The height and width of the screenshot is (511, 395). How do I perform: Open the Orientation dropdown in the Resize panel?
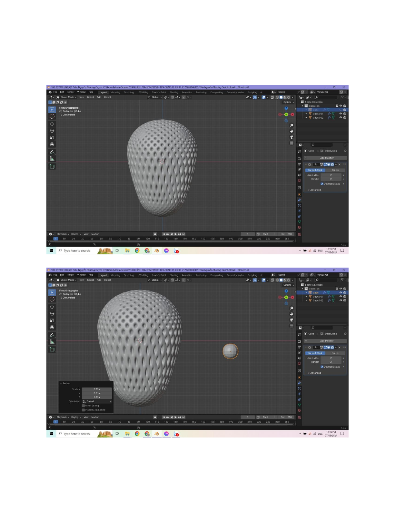[97, 402]
